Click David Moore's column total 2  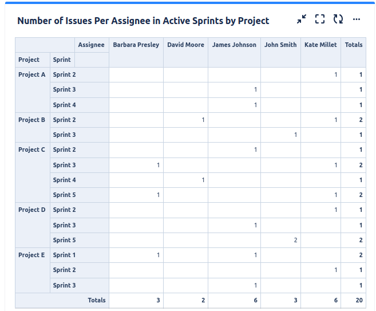click(x=203, y=300)
